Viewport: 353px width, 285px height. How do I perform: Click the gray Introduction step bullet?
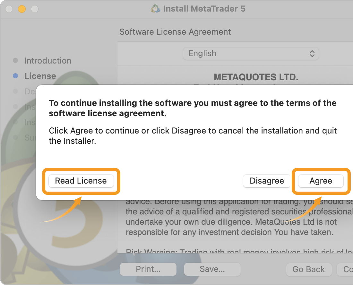coord(15,60)
